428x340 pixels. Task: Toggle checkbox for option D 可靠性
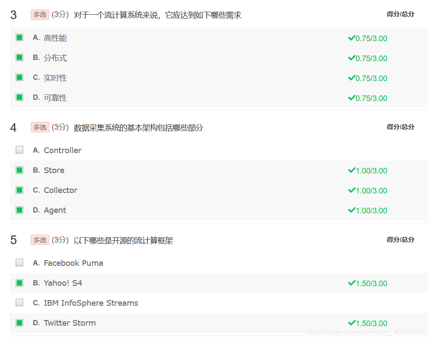click(20, 97)
